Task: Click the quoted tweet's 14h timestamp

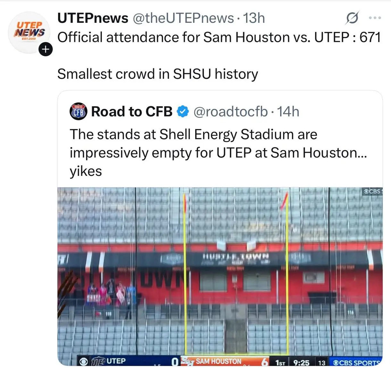Action: point(288,112)
